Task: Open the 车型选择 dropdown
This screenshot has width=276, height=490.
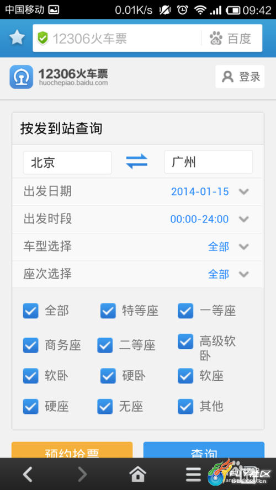Action: (x=137, y=247)
